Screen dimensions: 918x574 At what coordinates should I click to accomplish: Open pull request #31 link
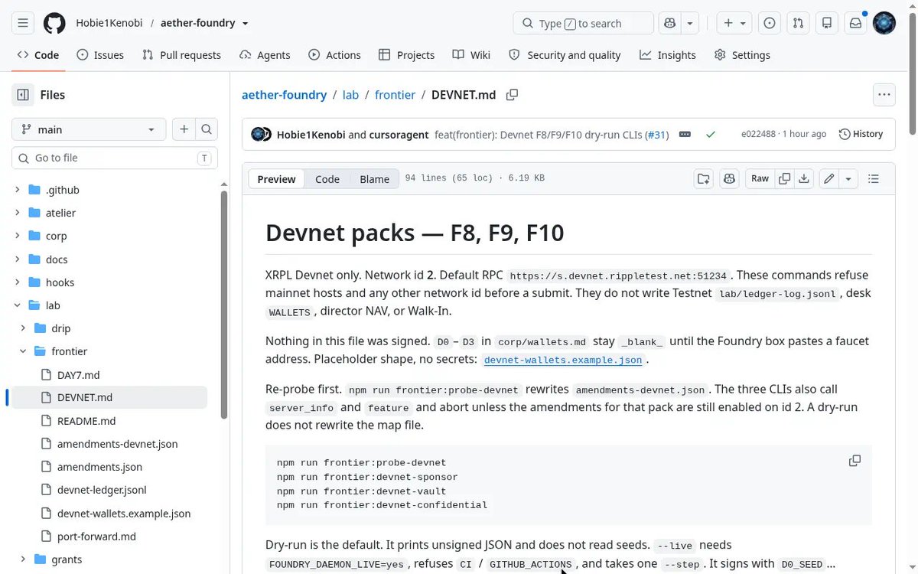[x=656, y=135]
